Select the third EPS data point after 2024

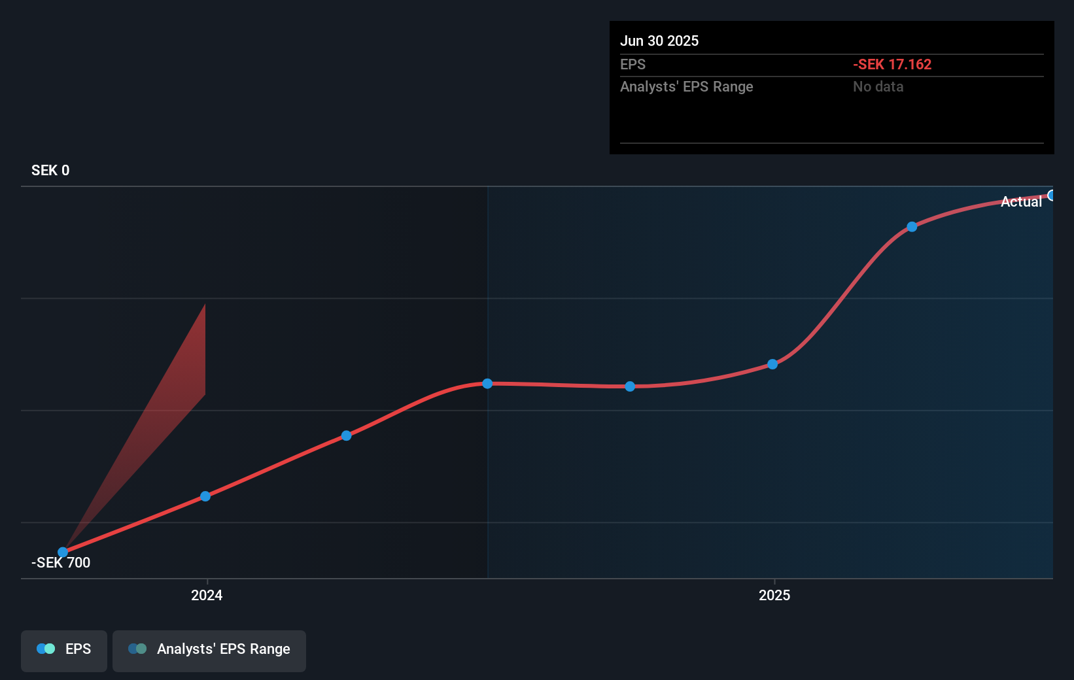pyautogui.click(x=347, y=435)
